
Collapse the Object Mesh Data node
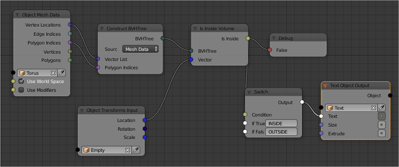[x=17, y=15]
